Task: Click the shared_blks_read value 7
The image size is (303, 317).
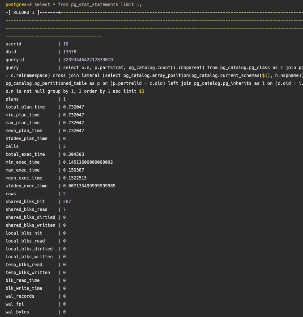Action: point(65,209)
